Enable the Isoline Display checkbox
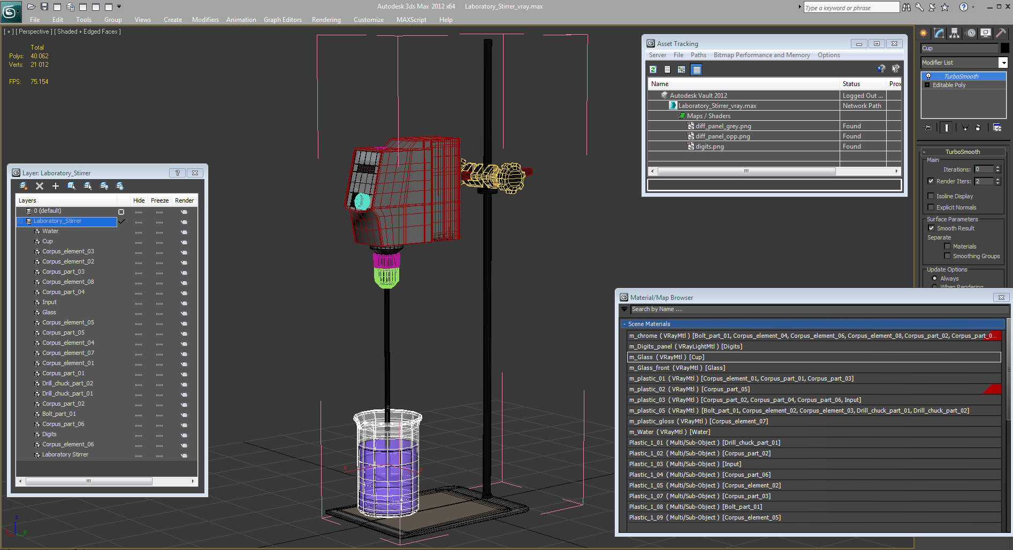The height and width of the screenshot is (550, 1013). click(931, 196)
